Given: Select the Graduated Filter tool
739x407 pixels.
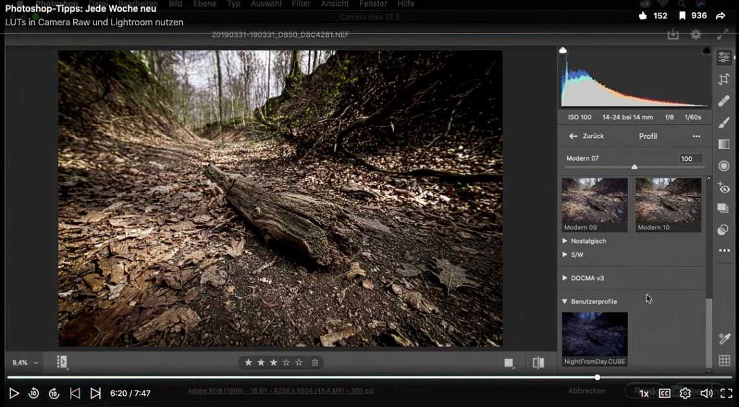Looking at the screenshot, I should coord(724,144).
